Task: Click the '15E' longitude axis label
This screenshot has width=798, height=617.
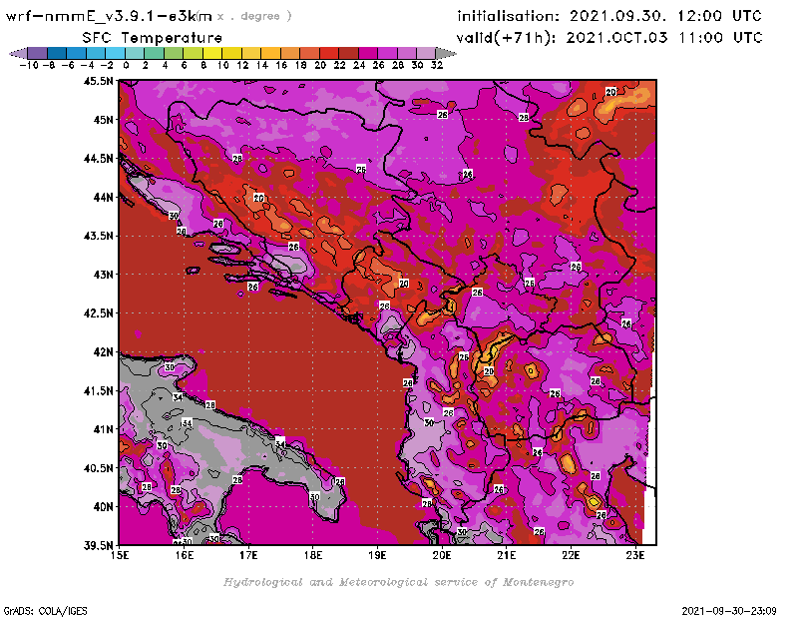Action: click(x=120, y=555)
